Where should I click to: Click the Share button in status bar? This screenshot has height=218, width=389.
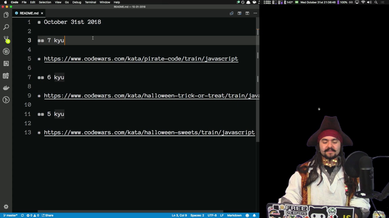pyautogui.click(x=47, y=215)
